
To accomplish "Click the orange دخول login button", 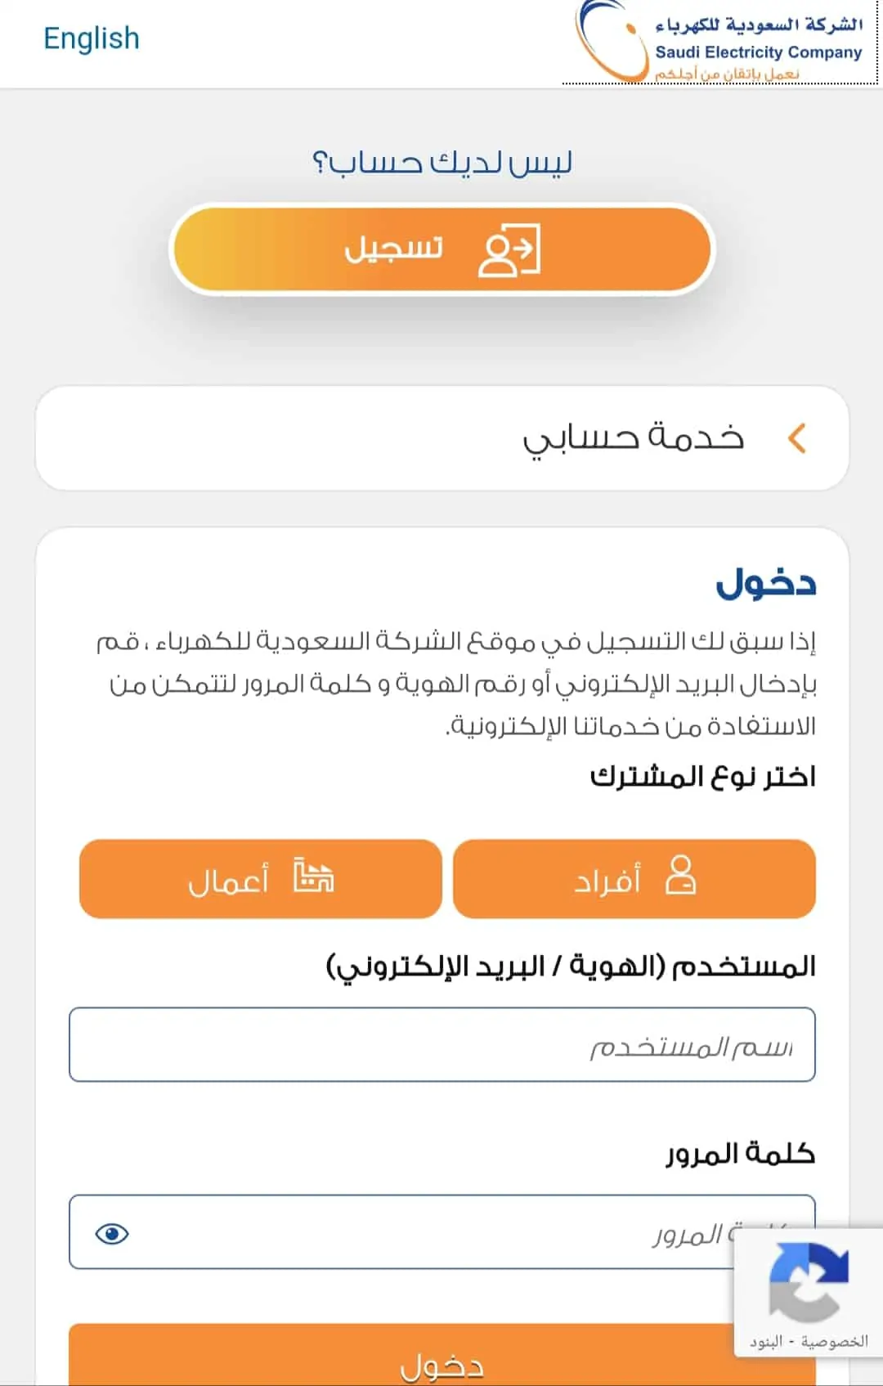I will coord(442,1356).
